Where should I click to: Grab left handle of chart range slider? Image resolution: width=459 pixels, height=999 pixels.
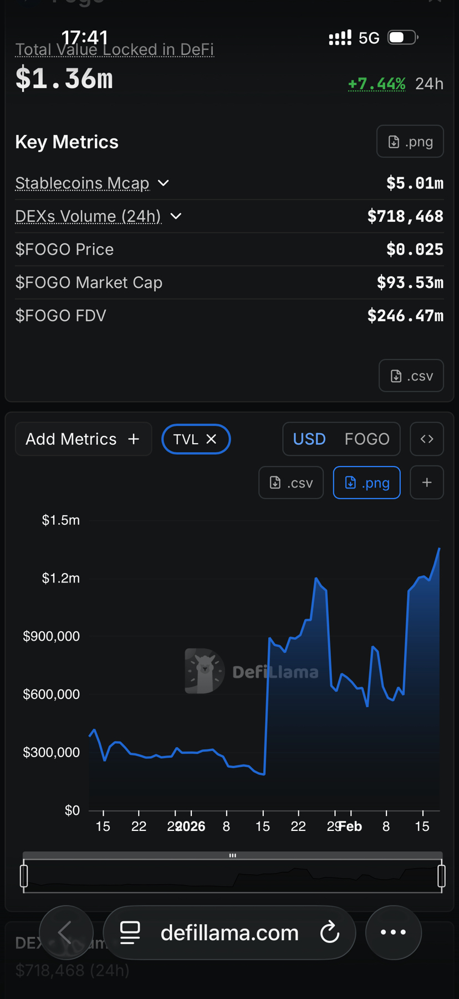tap(24, 876)
